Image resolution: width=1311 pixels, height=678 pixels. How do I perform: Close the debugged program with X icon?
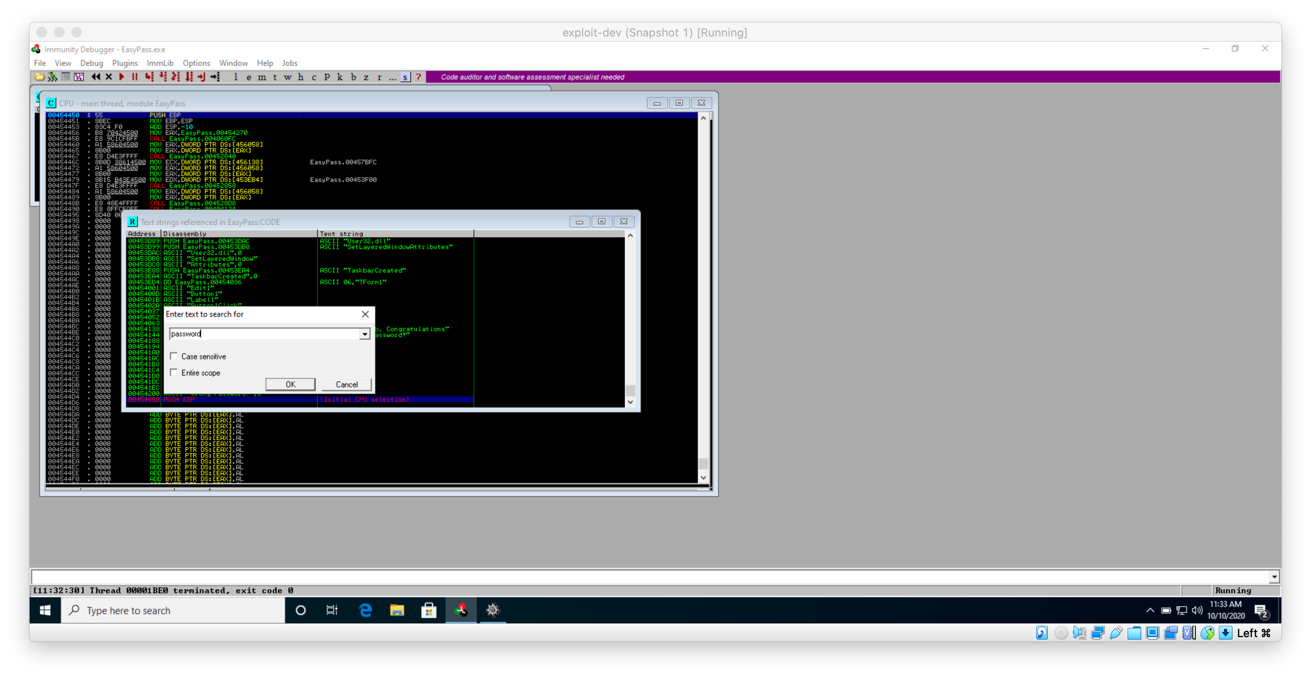click(108, 77)
